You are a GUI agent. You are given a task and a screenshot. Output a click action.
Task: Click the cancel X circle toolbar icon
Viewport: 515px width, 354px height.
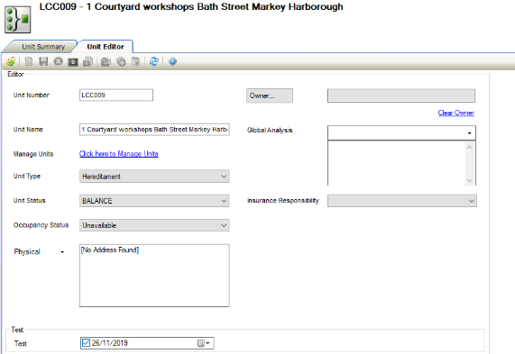click(58, 61)
